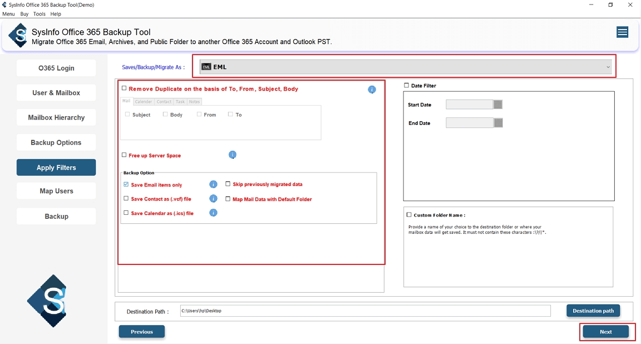Enable Free up Server Space
Image resolution: width=641 pixels, height=344 pixels.
pos(124,155)
